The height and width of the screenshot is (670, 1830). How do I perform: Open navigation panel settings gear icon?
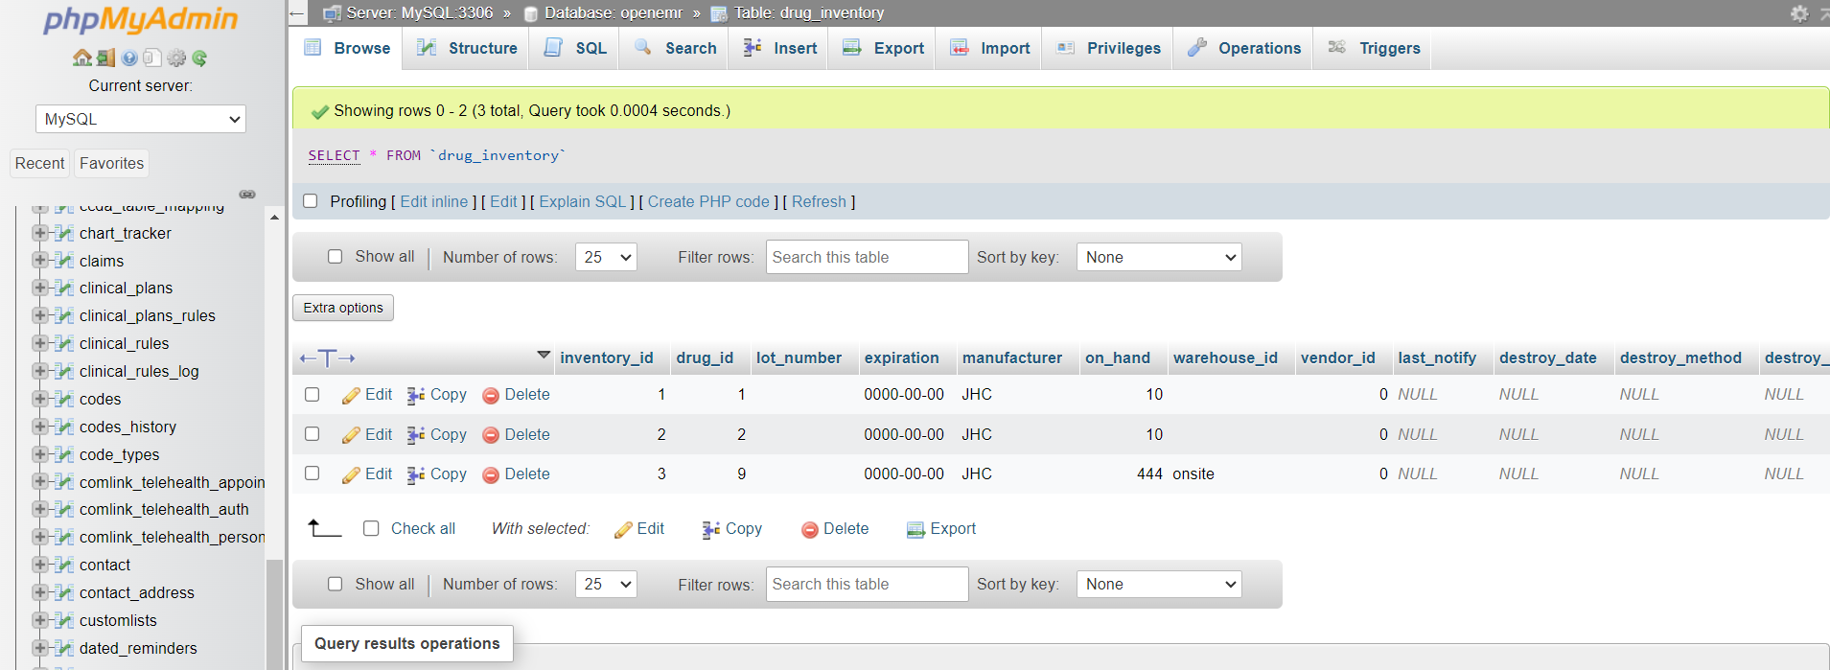(176, 58)
